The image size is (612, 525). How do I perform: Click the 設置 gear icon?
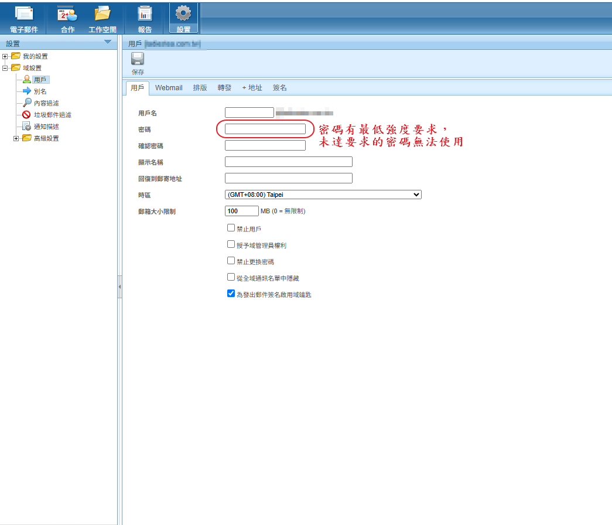pyautogui.click(x=183, y=14)
